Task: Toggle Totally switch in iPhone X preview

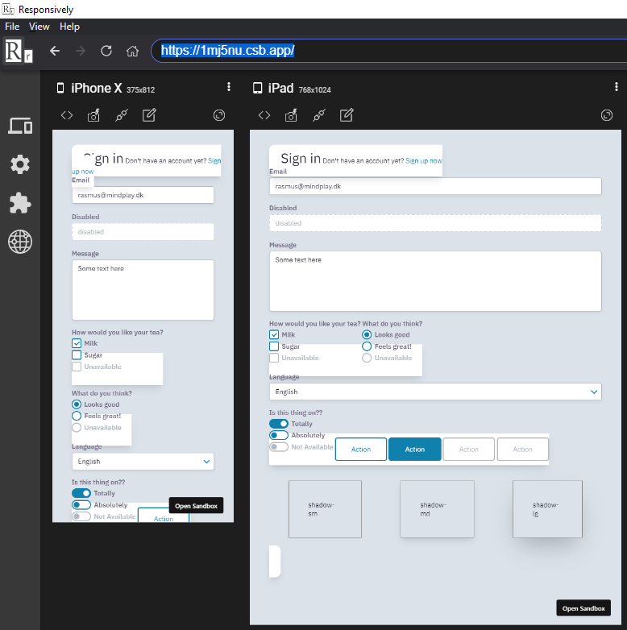Action: coord(81,493)
